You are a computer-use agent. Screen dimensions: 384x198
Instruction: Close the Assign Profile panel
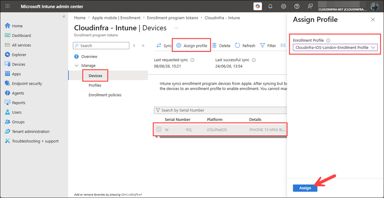click(373, 19)
